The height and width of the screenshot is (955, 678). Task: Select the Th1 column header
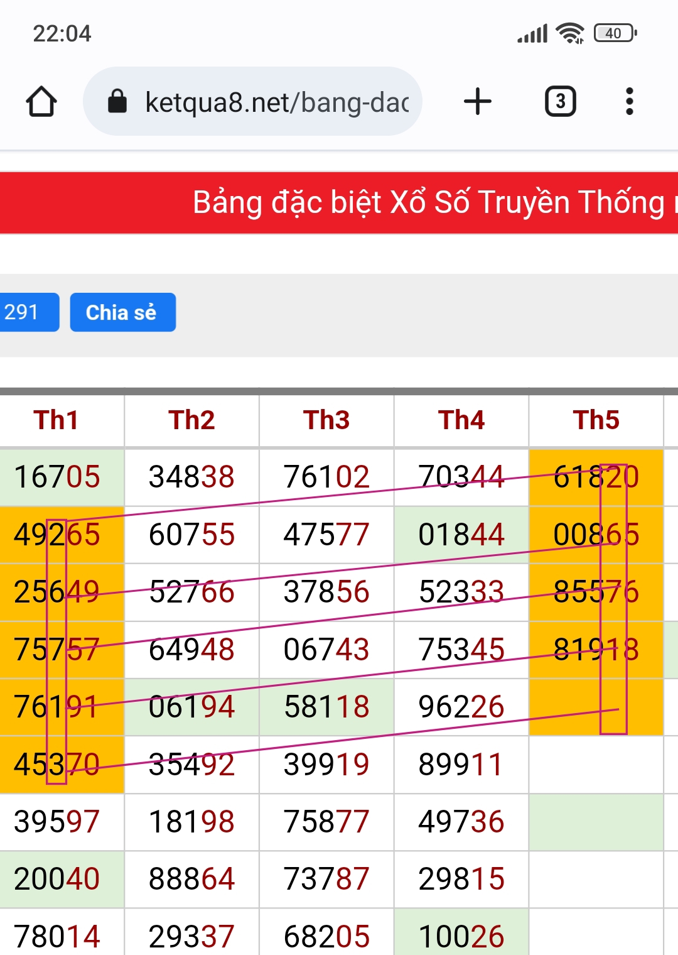tap(56, 420)
